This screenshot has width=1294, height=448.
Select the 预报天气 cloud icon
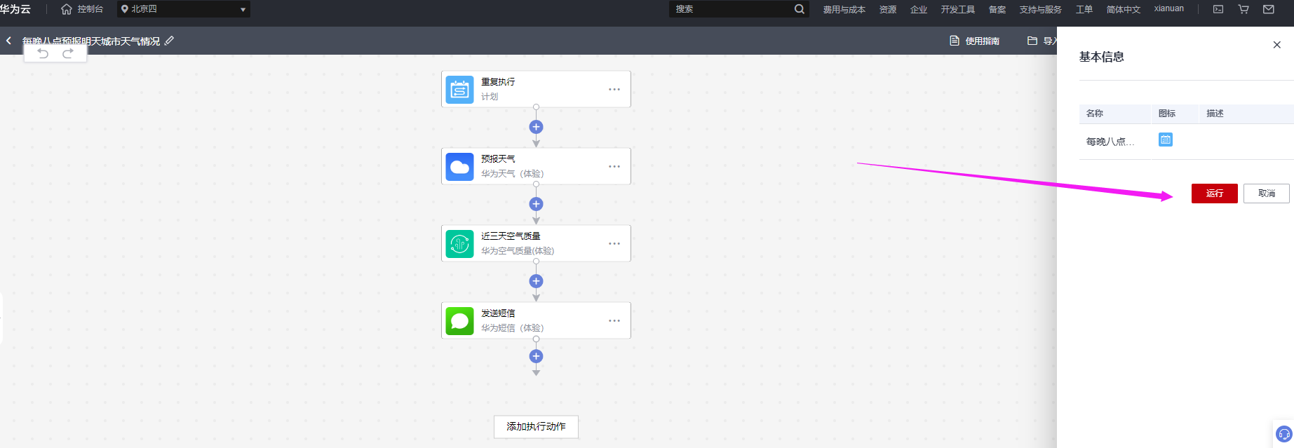point(459,167)
